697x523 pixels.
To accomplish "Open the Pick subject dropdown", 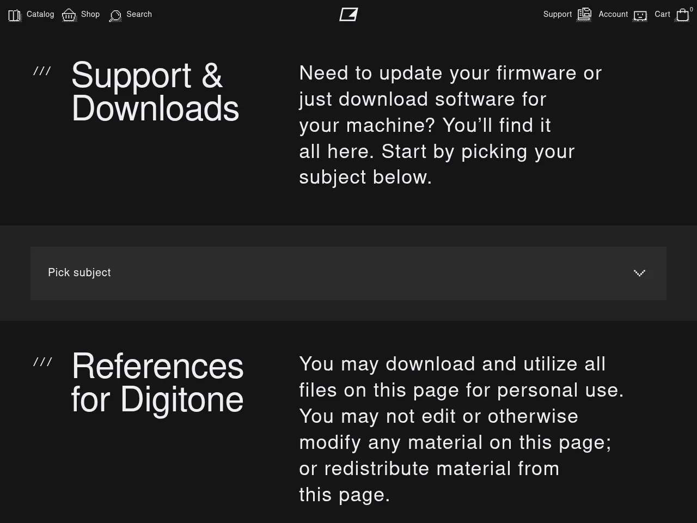I will coord(348,273).
